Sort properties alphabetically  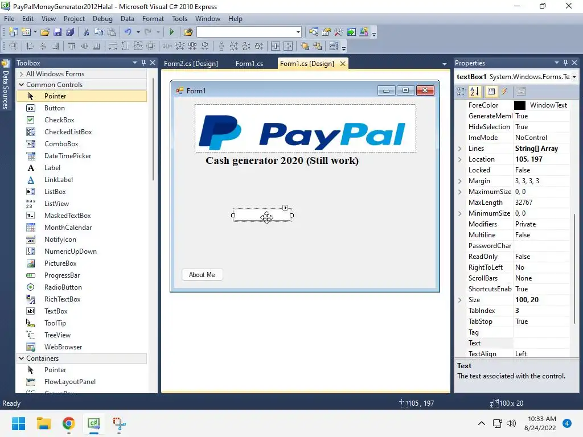pos(475,92)
